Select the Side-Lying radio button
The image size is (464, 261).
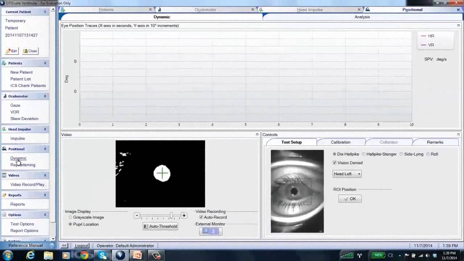pos(401,154)
